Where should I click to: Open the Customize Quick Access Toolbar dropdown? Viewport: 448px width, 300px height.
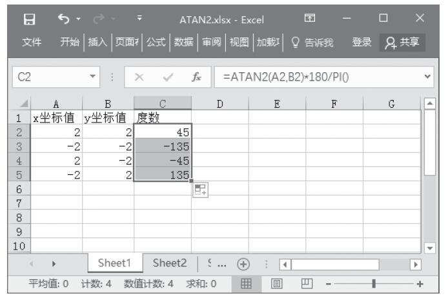pos(140,19)
